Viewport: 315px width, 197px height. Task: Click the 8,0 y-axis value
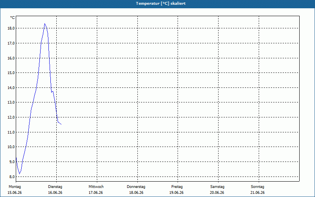coord(12,177)
